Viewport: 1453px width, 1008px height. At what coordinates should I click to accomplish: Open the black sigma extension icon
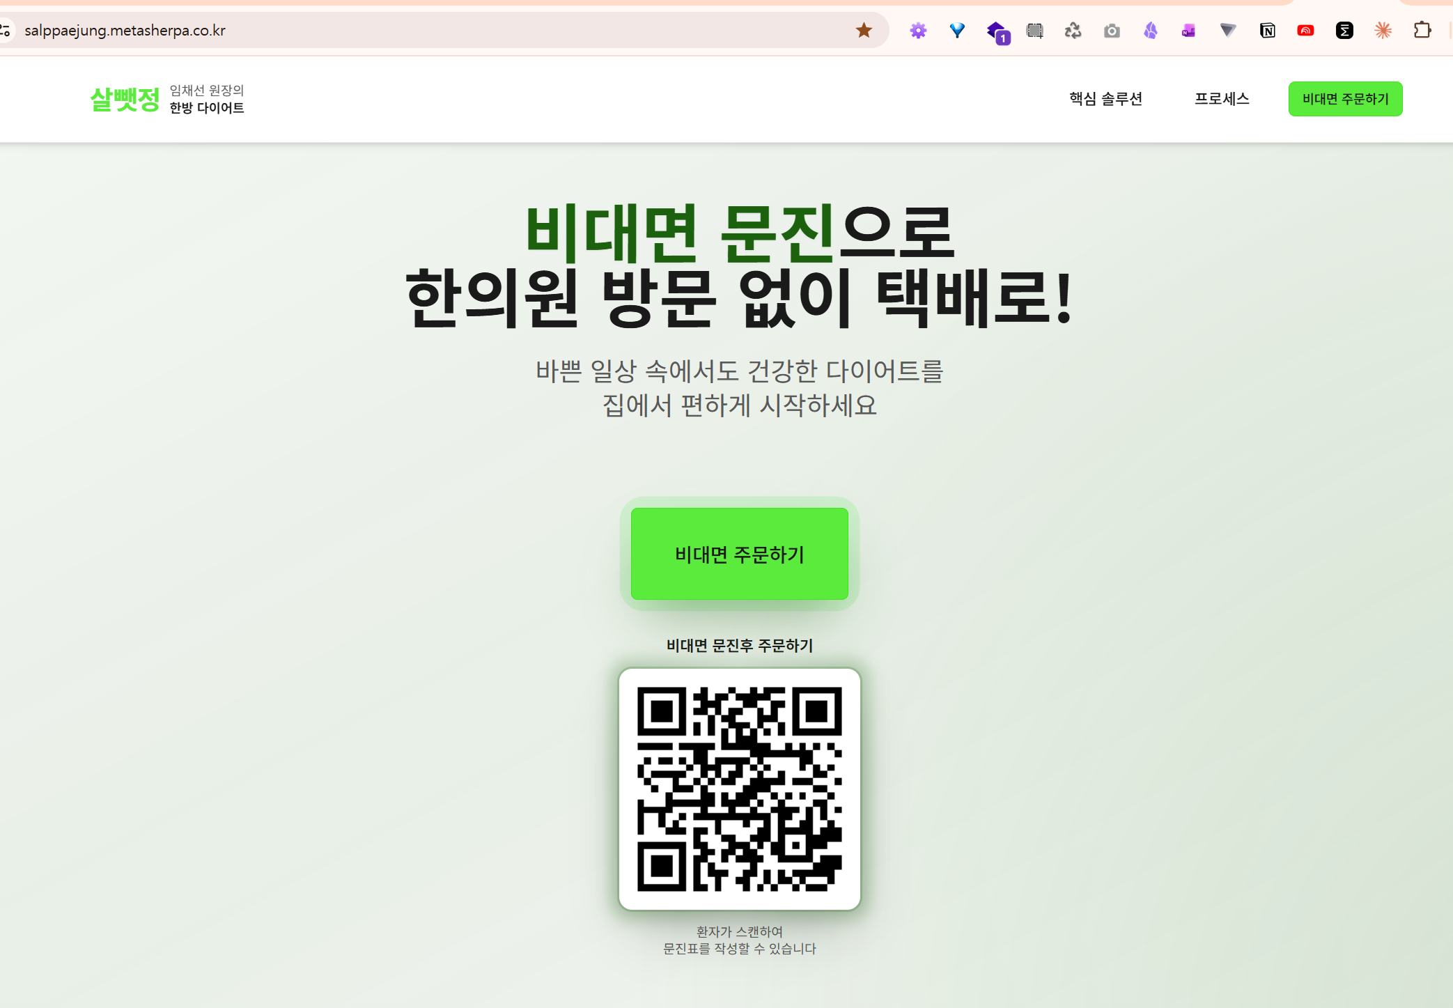(x=1344, y=30)
